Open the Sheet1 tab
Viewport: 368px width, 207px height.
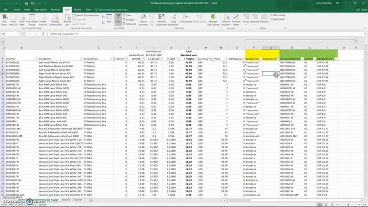66,200
